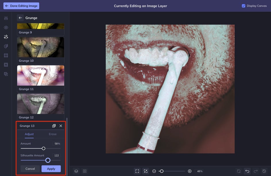Click the Silhouette Amount 122 value field

tap(57, 155)
